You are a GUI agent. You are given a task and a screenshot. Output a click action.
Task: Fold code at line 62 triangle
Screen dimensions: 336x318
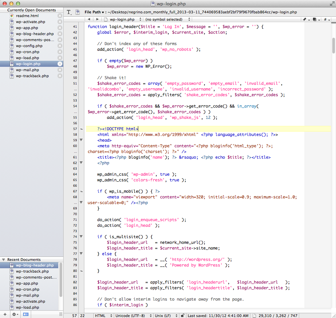[81, 163]
